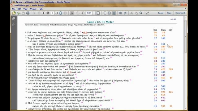Open the page thumbnails side panel
198x111 pixels.
[x=14, y=18]
